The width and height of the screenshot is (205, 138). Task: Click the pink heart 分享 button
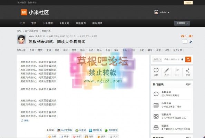tap(77, 136)
